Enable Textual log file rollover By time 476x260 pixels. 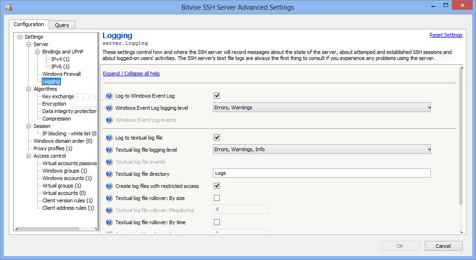pyautogui.click(x=217, y=222)
